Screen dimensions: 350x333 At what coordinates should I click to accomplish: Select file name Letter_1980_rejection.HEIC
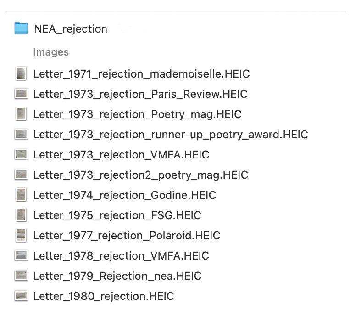[x=104, y=296]
